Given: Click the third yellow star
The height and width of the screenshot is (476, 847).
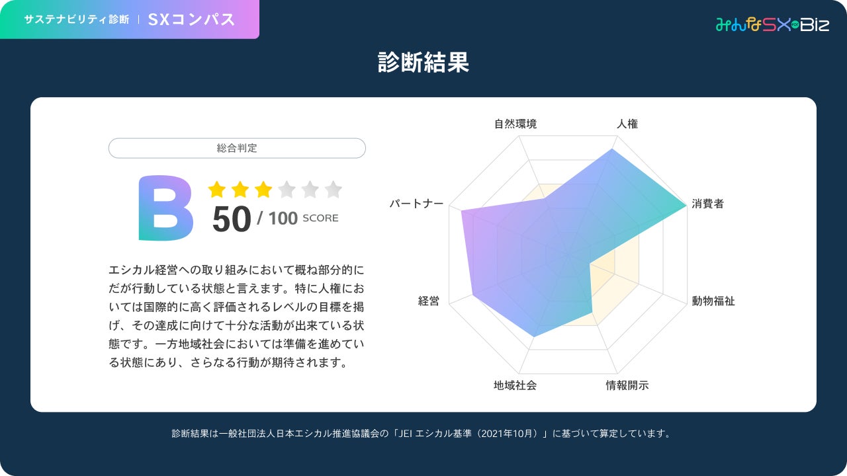Looking at the screenshot, I should 263,190.
